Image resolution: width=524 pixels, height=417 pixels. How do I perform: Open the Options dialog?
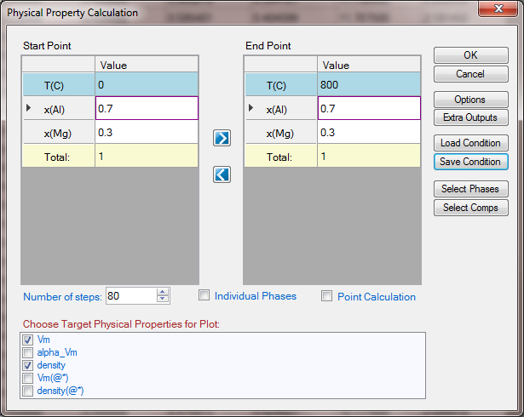(470, 100)
